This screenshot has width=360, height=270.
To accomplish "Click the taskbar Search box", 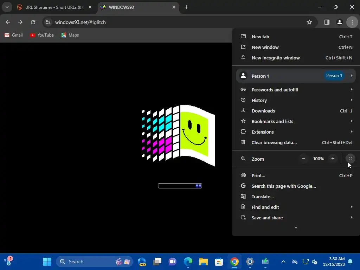I will (94, 262).
